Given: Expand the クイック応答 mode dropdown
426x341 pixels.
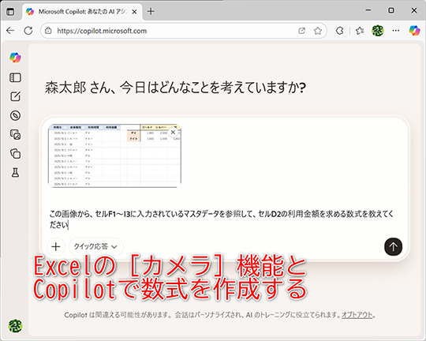Looking at the screenshot, I should [95, 246].
